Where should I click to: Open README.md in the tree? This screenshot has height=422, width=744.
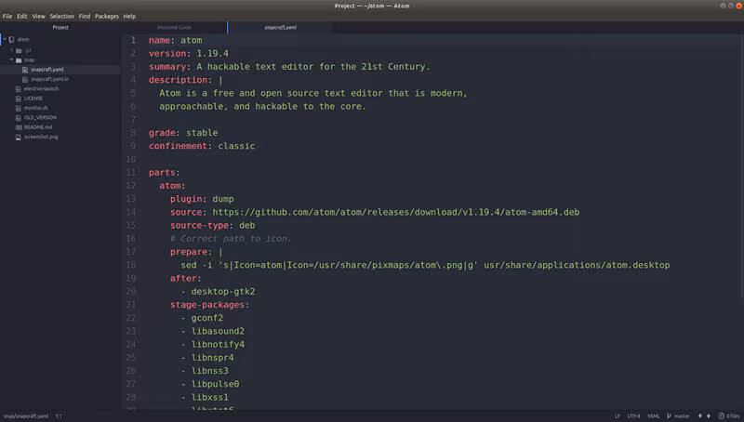click(38, 127)
